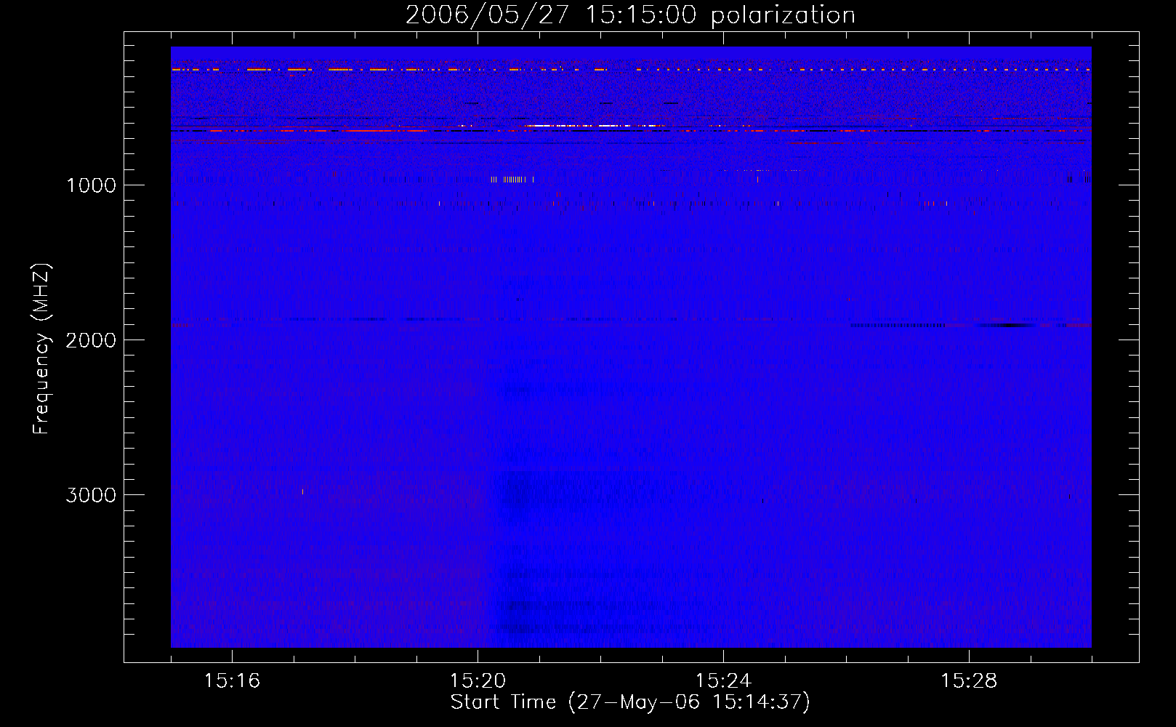
Task: Click the plot title '2006/05/27 15:15:00 polarization'
Action: 630,15
